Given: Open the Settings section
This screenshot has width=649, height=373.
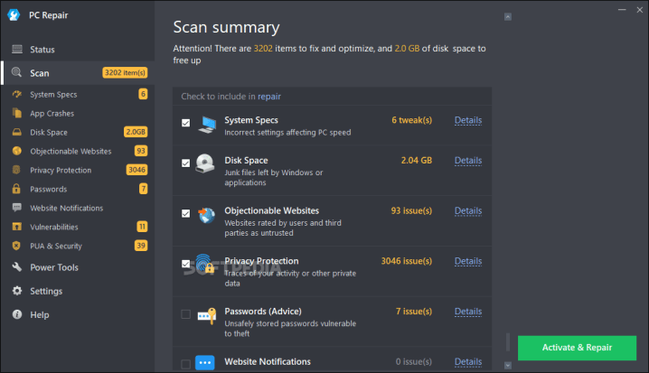Looking at the screenshot, I should pos(78,291).
